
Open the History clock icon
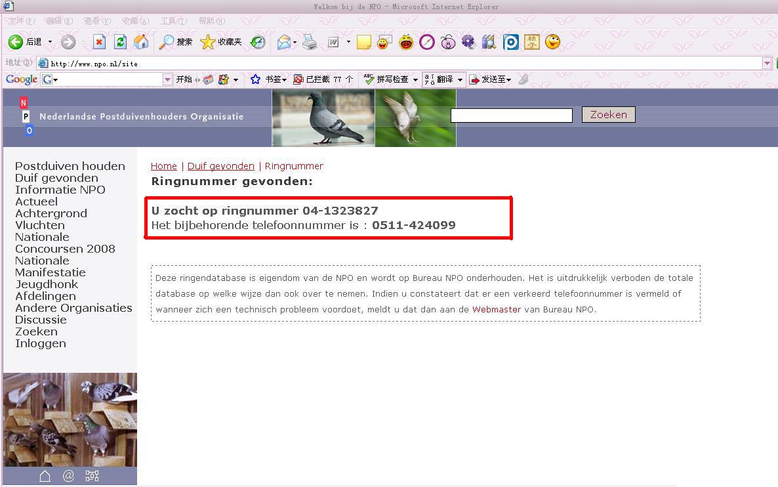point(258,42)
